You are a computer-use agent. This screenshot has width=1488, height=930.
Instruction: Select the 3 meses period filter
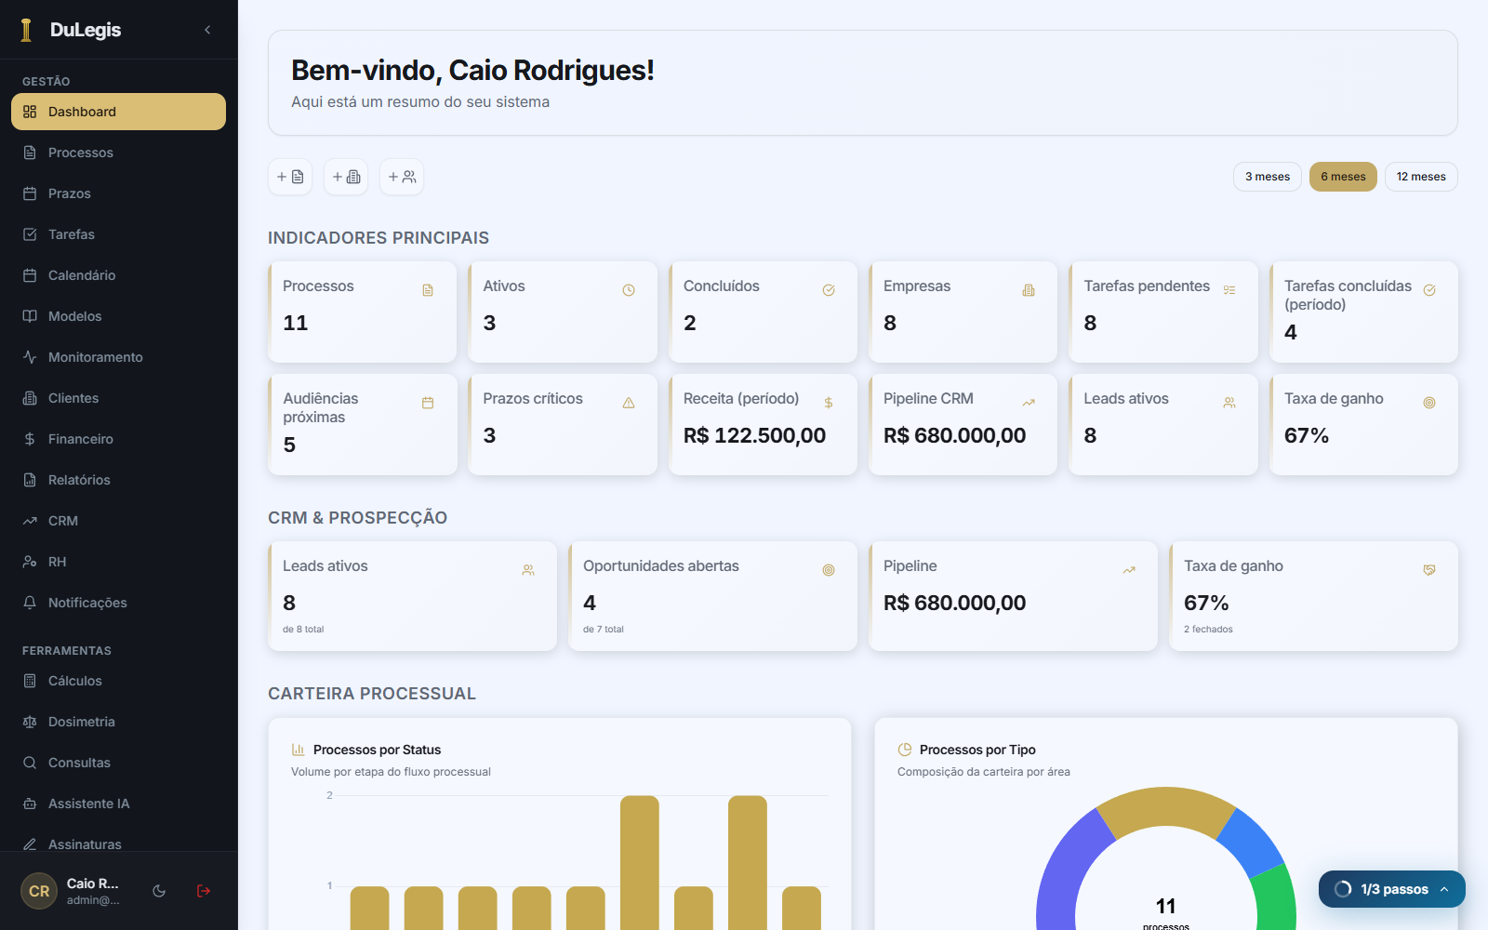pos(1268,177)
